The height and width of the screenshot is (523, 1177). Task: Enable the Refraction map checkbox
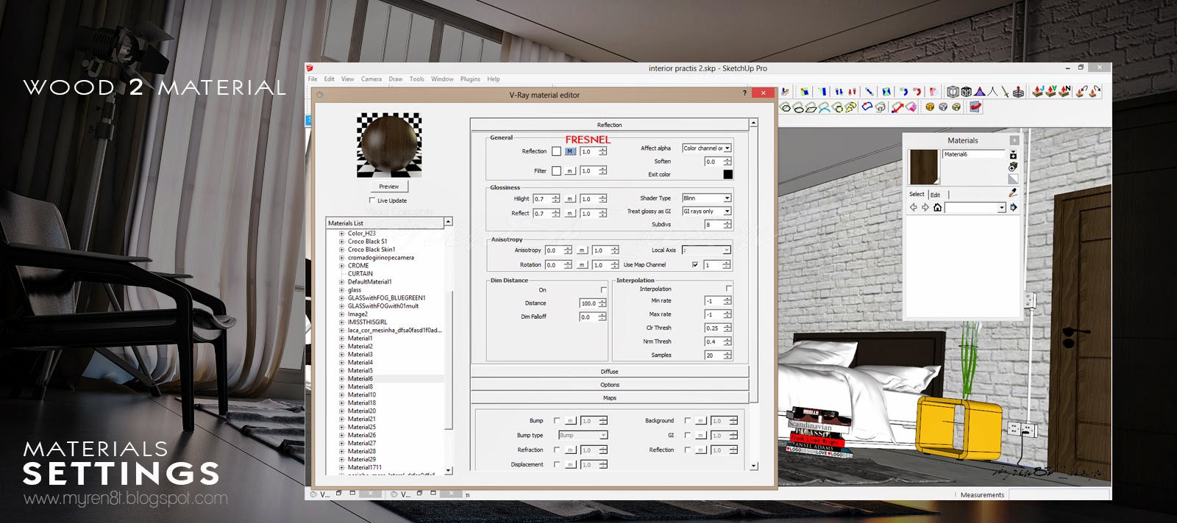pos(556,450)
